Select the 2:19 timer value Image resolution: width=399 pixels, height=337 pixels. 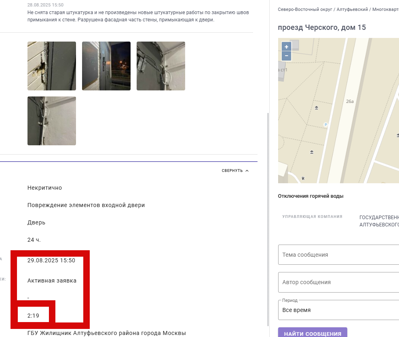33,316
